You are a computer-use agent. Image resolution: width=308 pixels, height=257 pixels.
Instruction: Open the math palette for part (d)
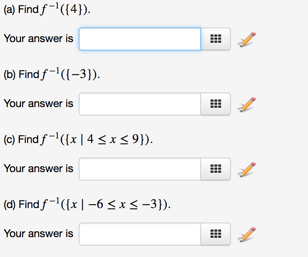tap(216, 234)
